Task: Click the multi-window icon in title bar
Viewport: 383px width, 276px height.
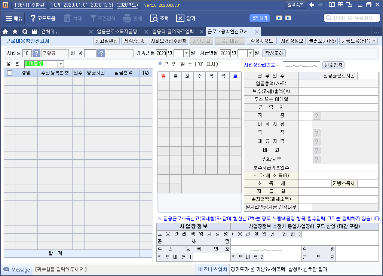Action: click(x=349, y=4)
